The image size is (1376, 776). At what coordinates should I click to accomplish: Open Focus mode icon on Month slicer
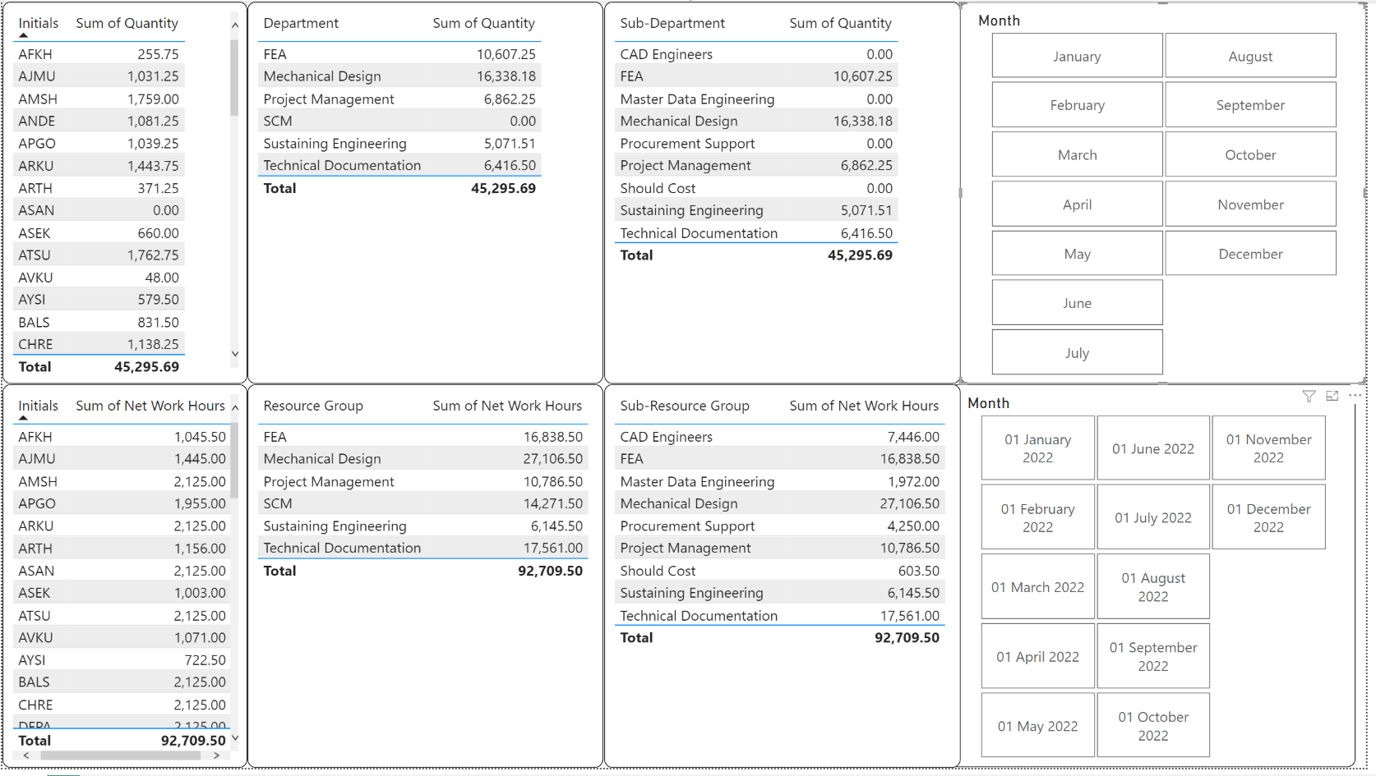click(1332, 396)
